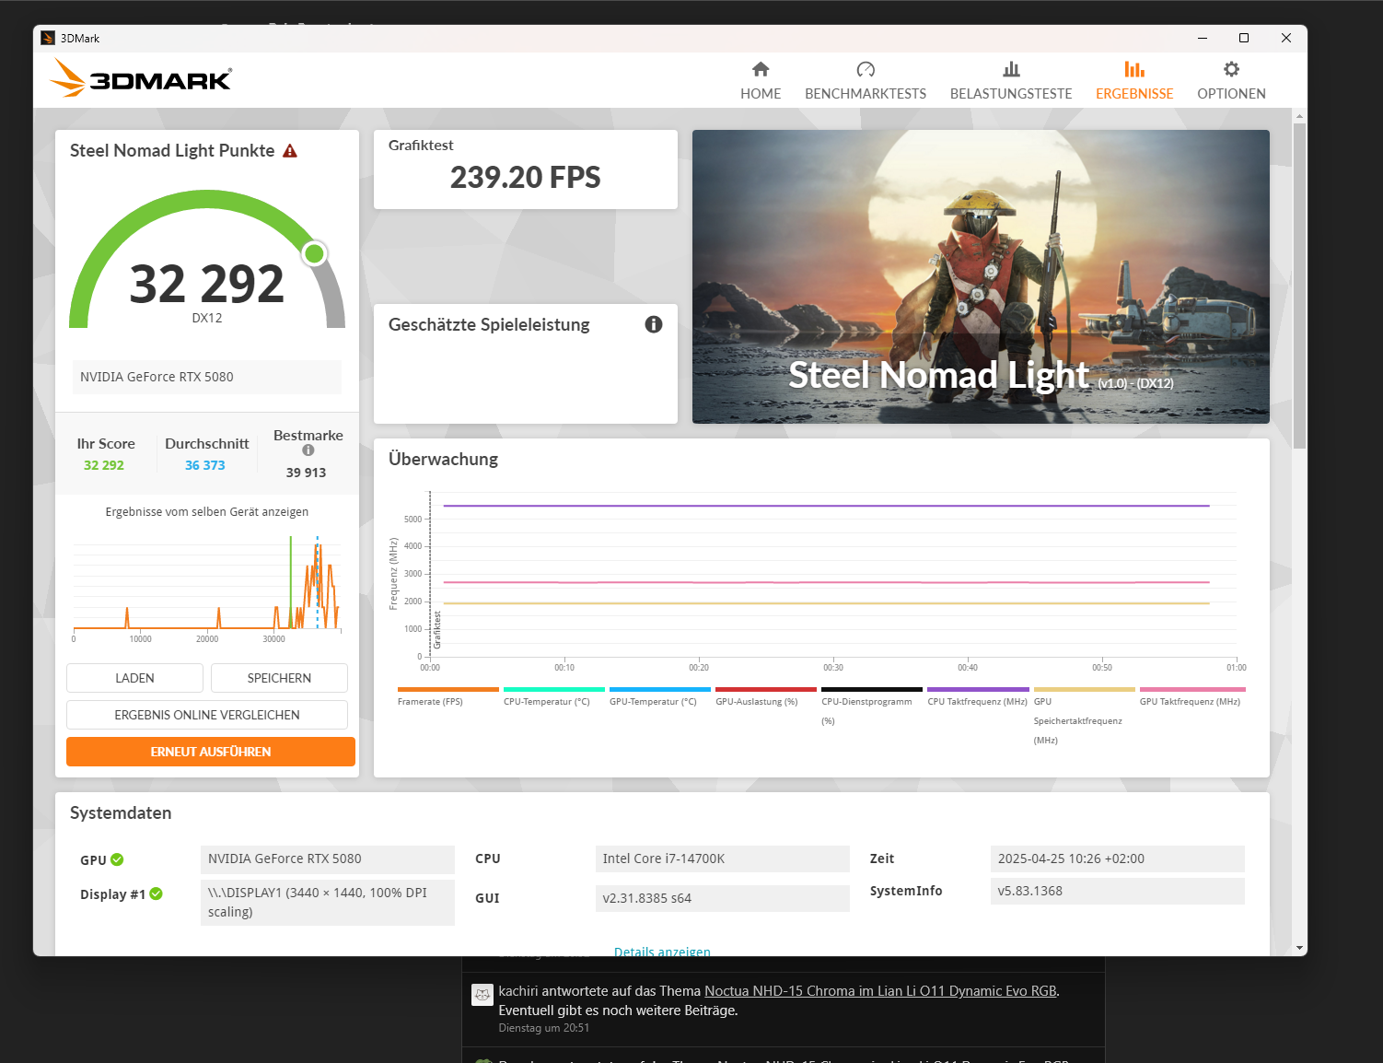Open the BELASTUNGSTESTE tab
The height and width of the screenshot is (1063, 1383).
(1011, 80)
